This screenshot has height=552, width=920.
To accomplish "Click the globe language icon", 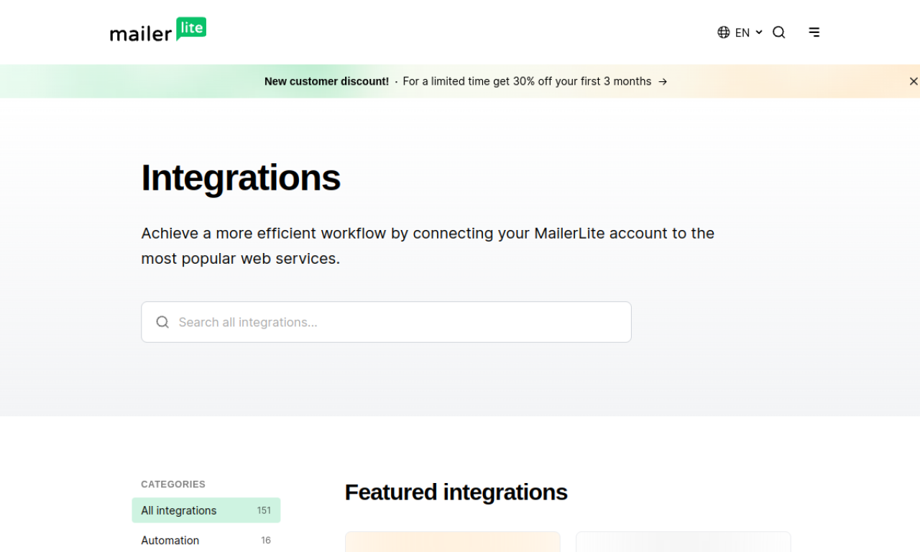I will (x=724, y=32).
